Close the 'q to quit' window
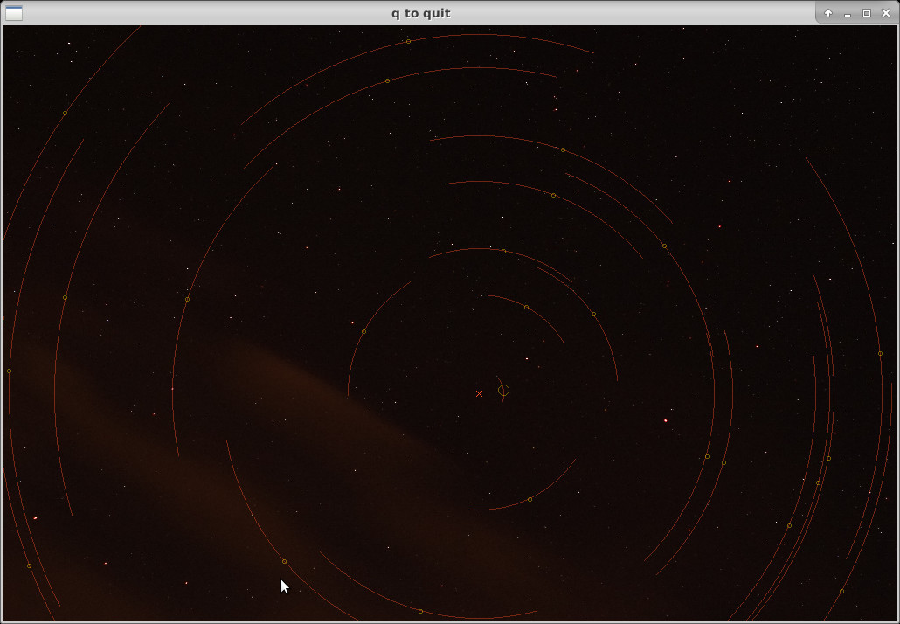This screenshot has width=900, height=624. tap(886, 13)
